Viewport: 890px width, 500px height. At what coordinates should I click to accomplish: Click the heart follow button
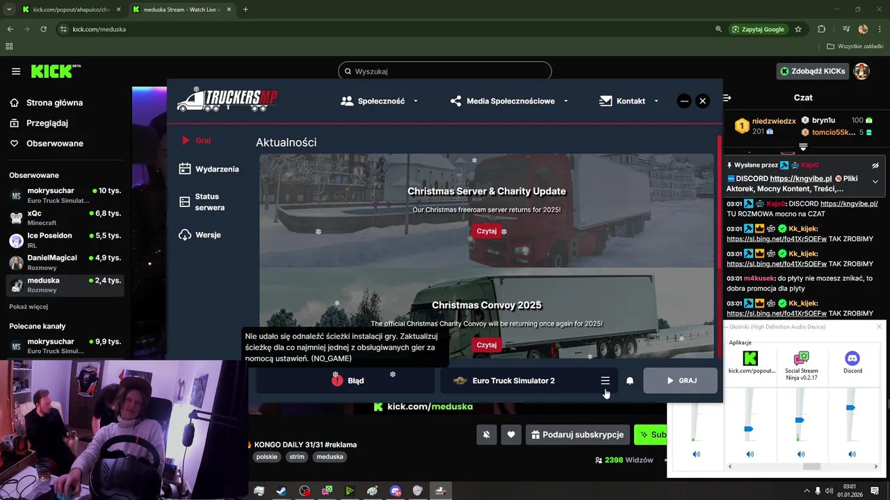pos(511,435)
